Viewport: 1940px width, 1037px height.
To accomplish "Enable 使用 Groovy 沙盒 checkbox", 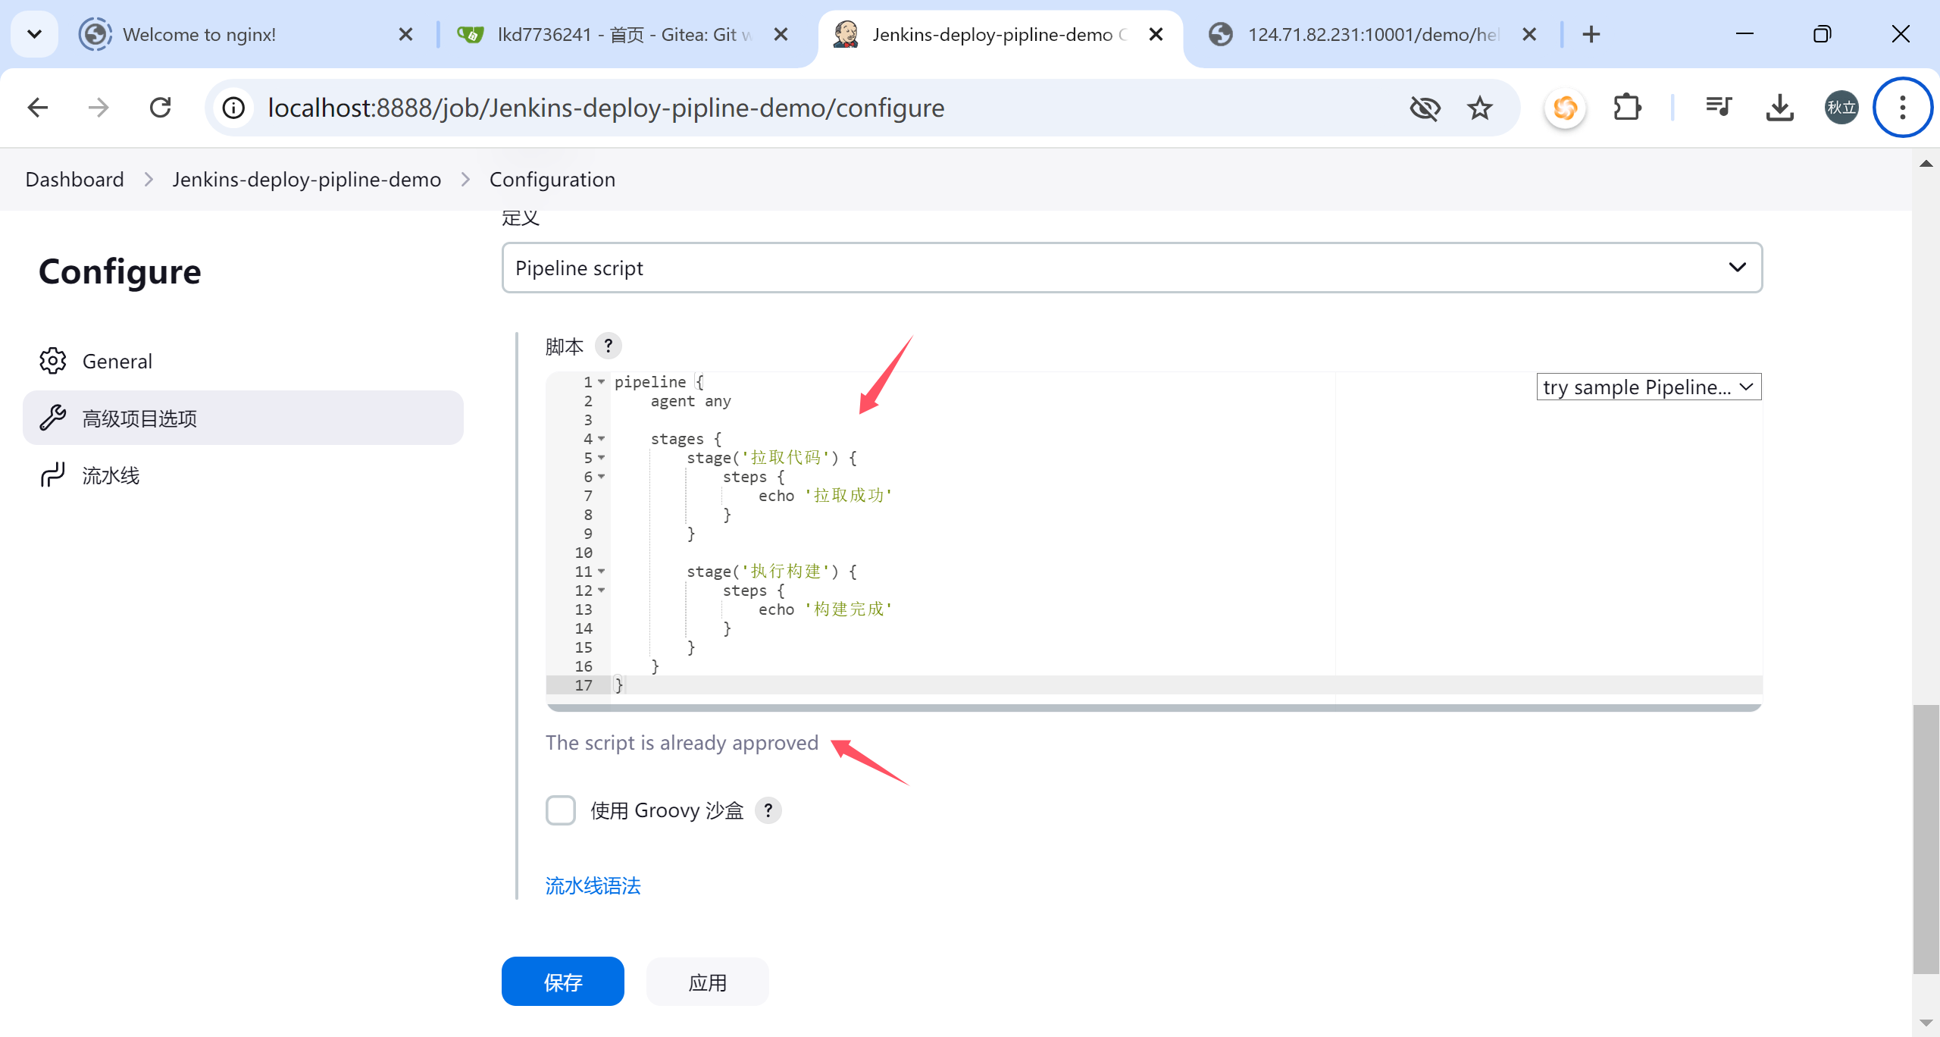I will [x=561, y=810].
